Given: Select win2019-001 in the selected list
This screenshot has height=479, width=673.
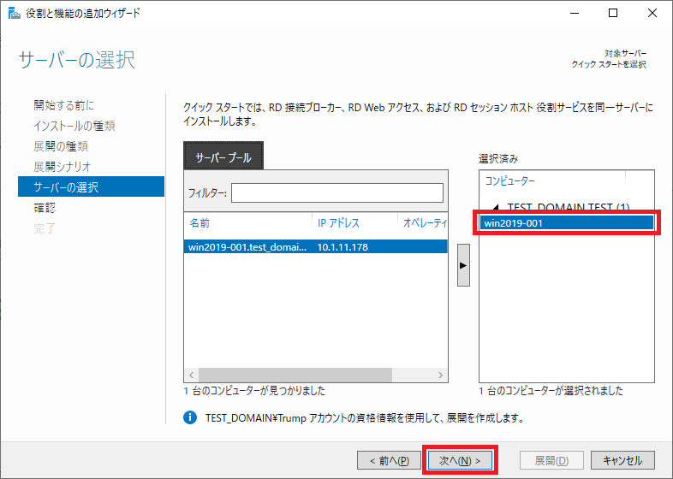Looking at the screenshot, I should tap(567, 223).
